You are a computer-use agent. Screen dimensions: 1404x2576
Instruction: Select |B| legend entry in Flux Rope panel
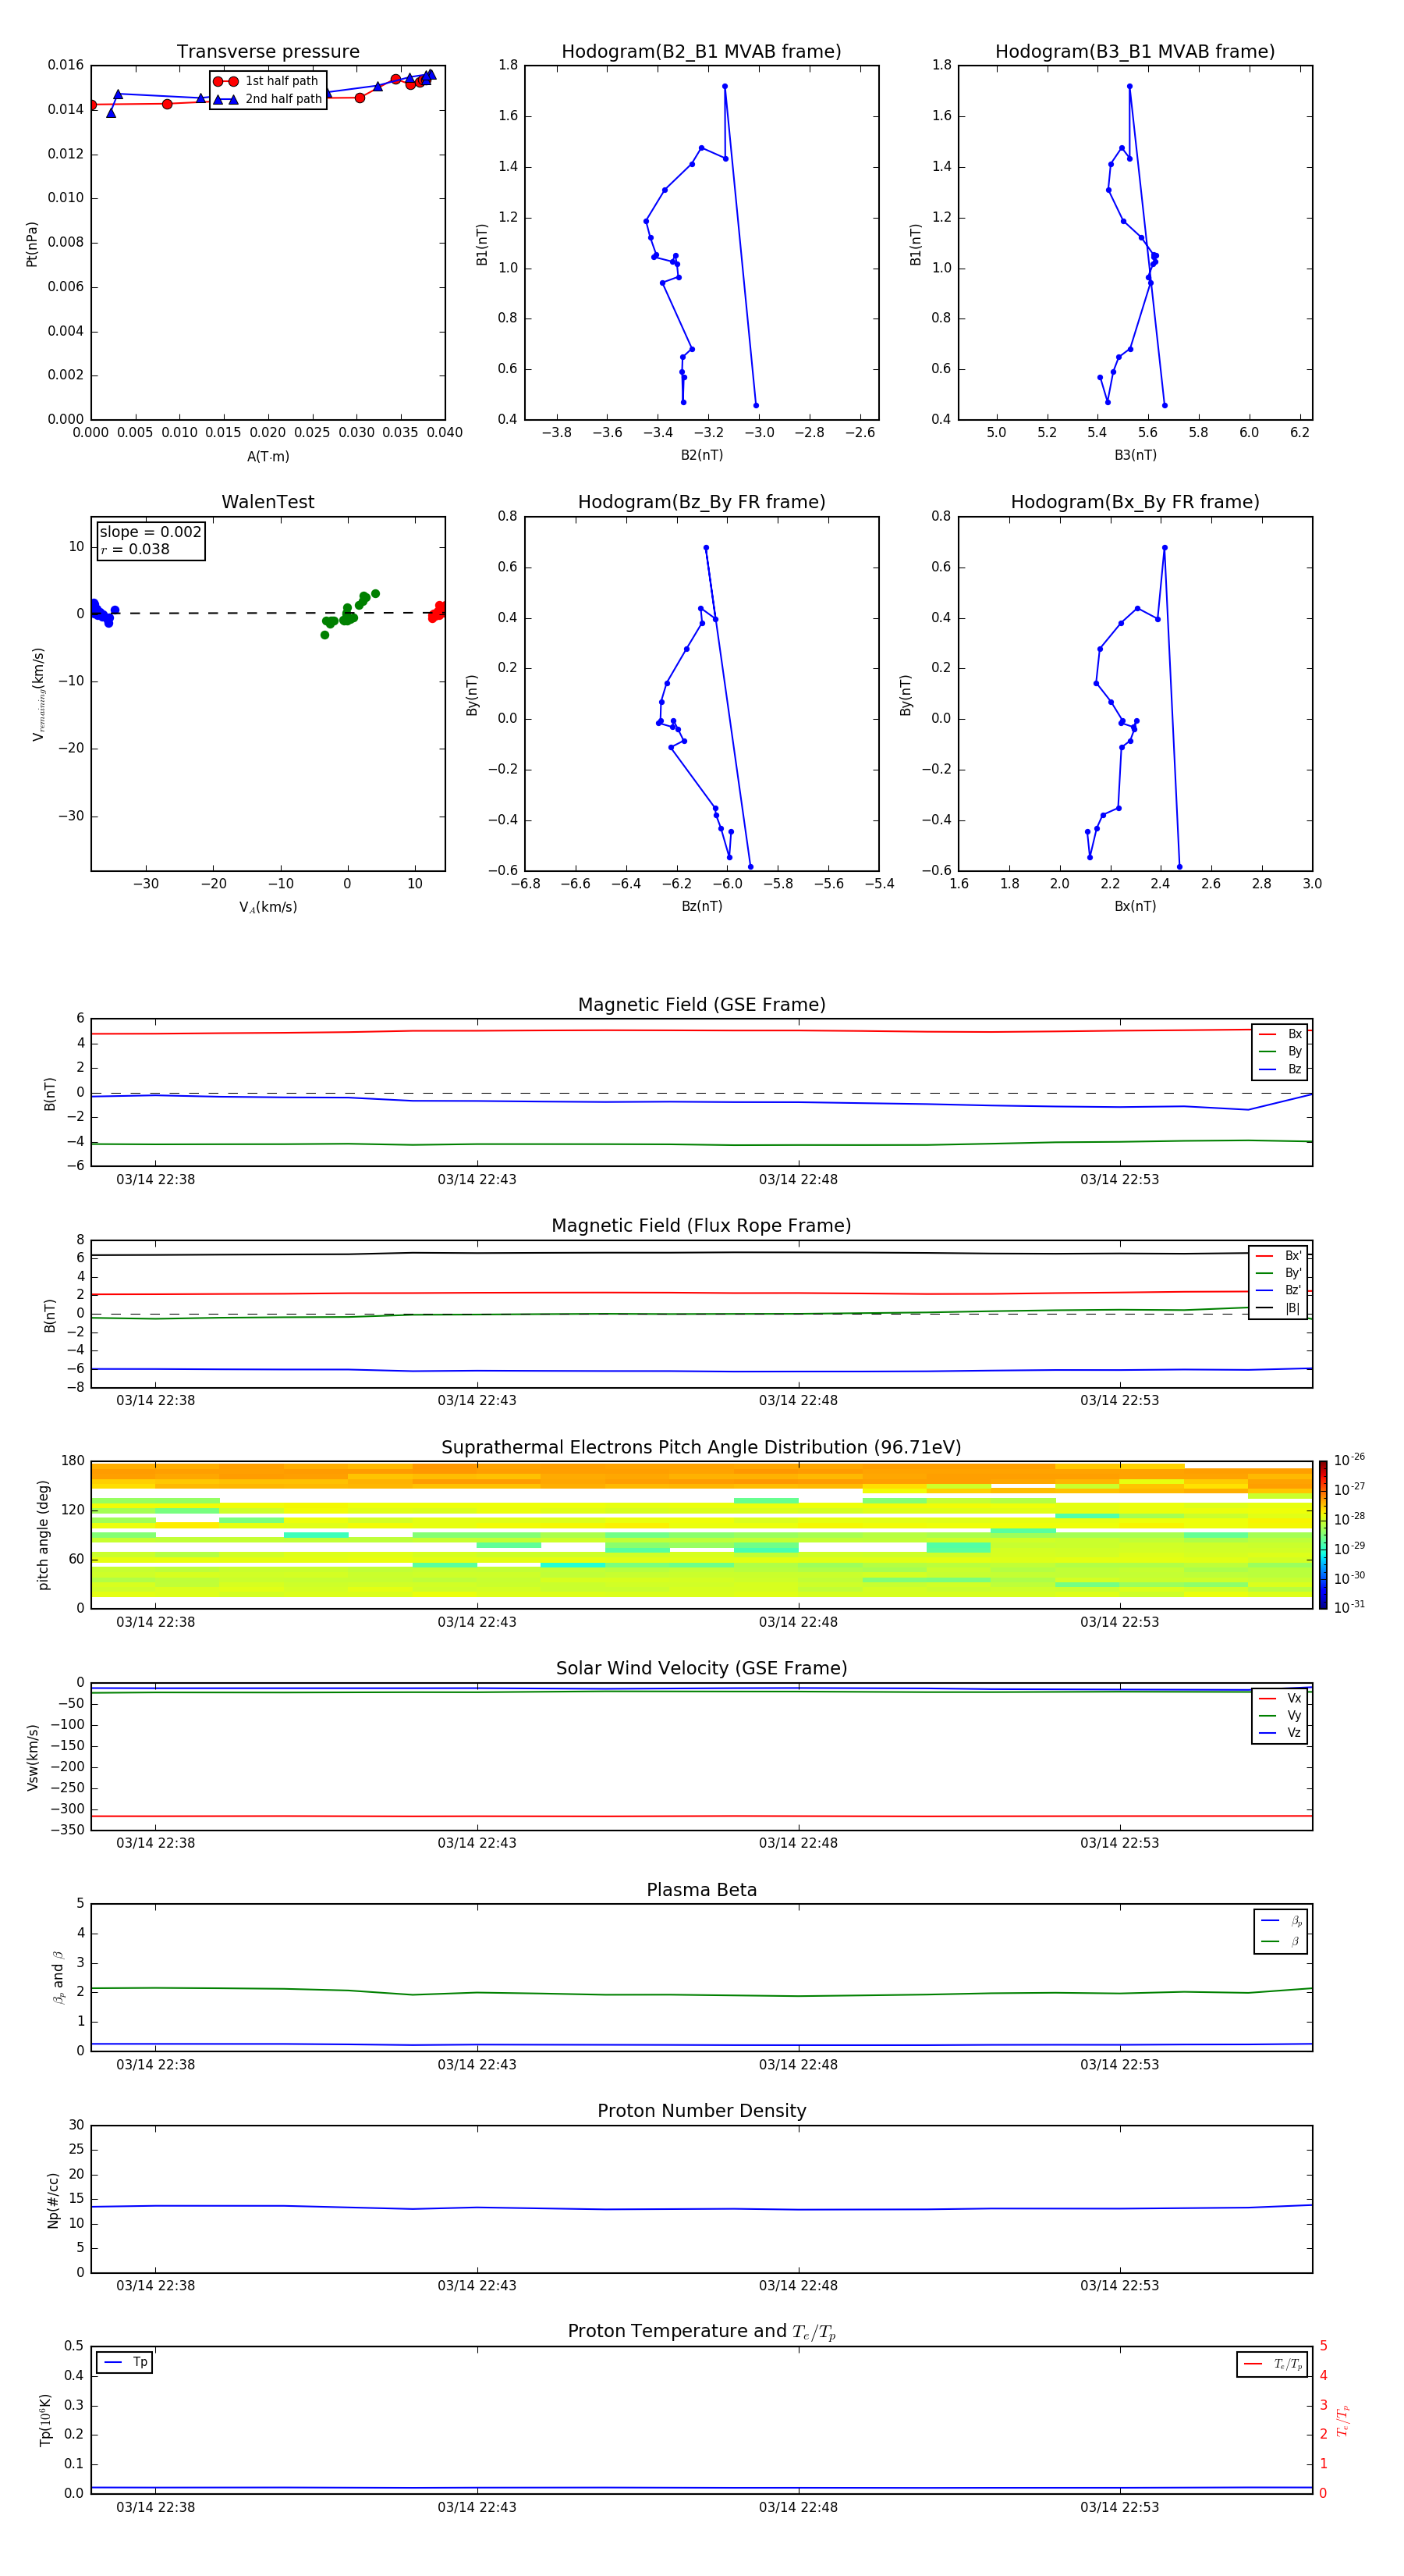(1279, 1309)
